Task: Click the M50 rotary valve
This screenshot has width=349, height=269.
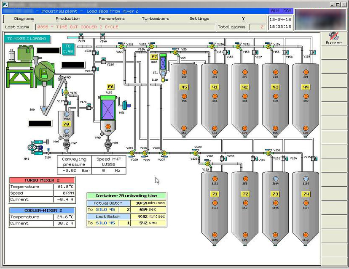Action: [x=108, y=144]
